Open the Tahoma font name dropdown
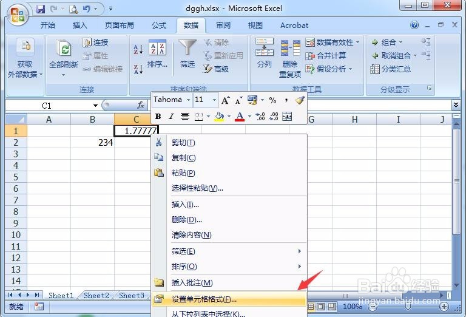 click(188, 100)
